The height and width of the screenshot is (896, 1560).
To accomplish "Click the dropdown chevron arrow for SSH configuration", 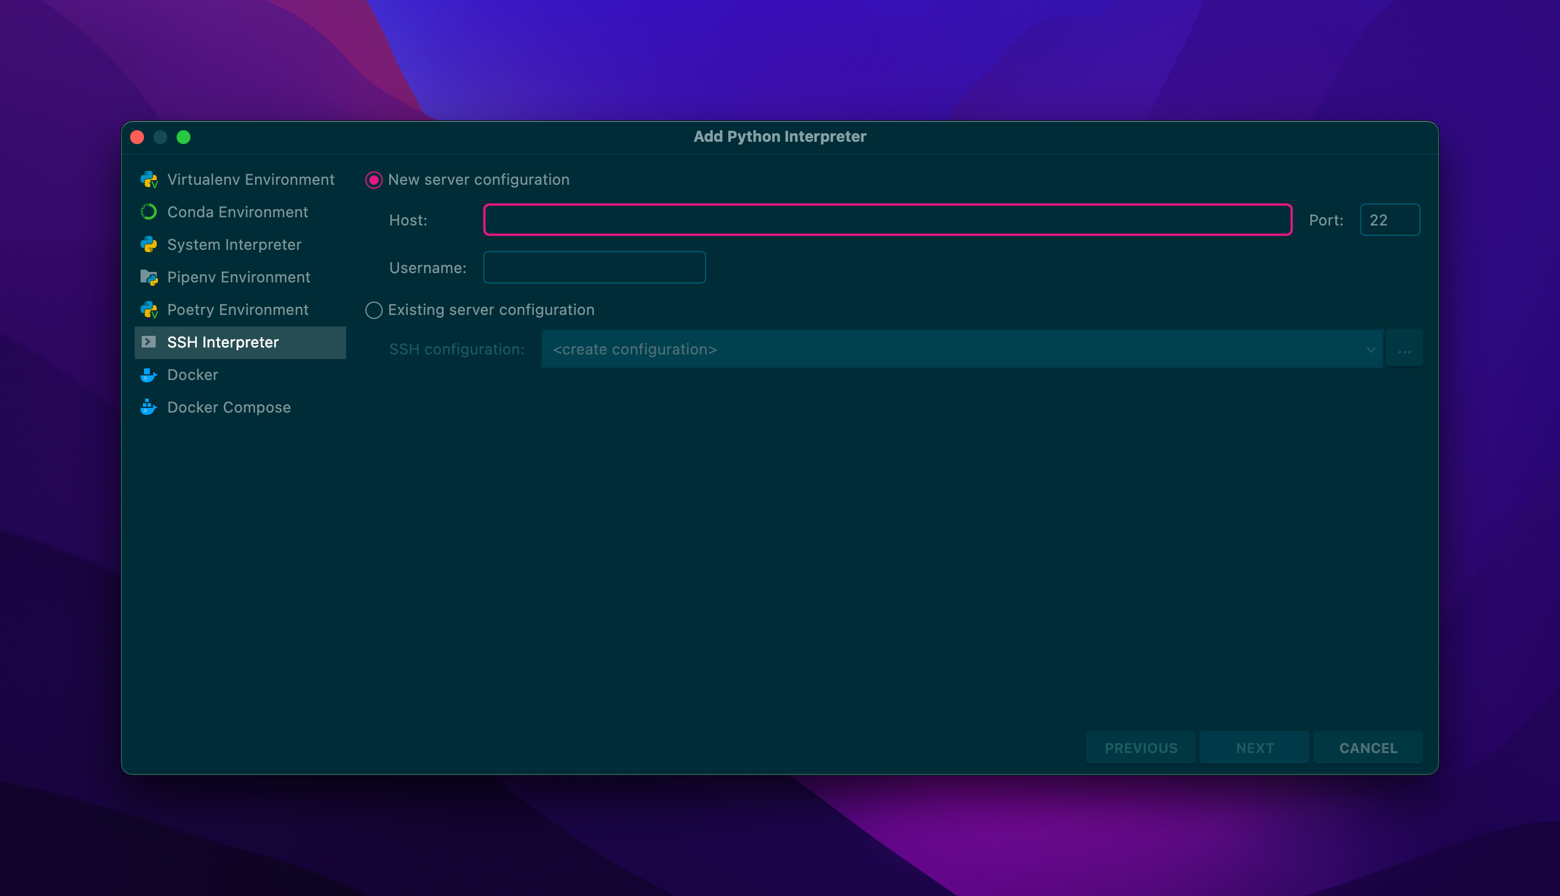I will [1371, 350].
